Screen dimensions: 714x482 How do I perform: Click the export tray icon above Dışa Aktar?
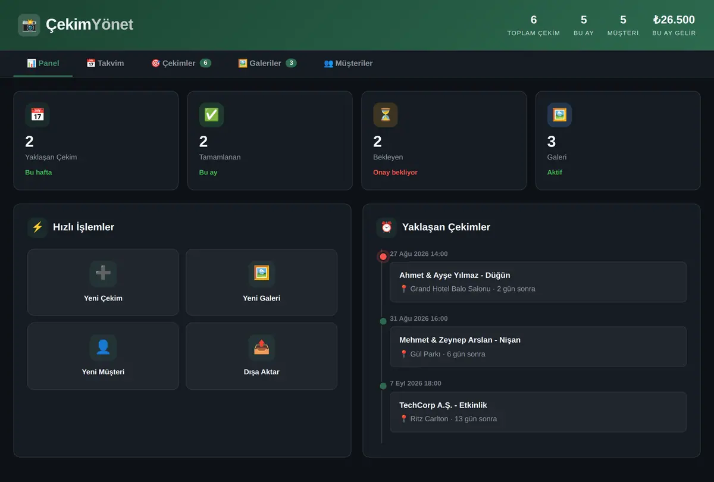click(261, 347)
